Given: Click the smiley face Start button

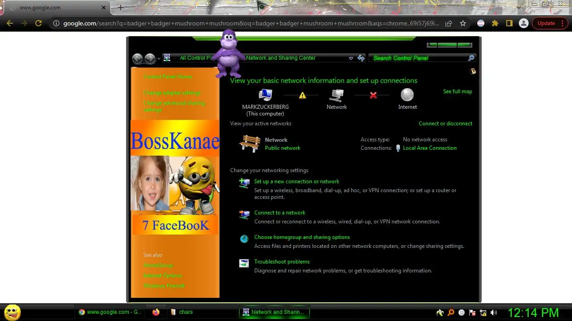Looking at the screenshot, I should [x=13, y=313].
